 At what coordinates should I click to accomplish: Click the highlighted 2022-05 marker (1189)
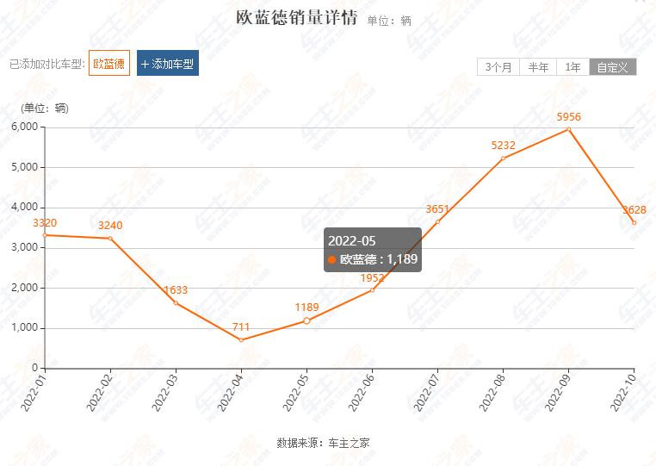[x=306, y=320]
